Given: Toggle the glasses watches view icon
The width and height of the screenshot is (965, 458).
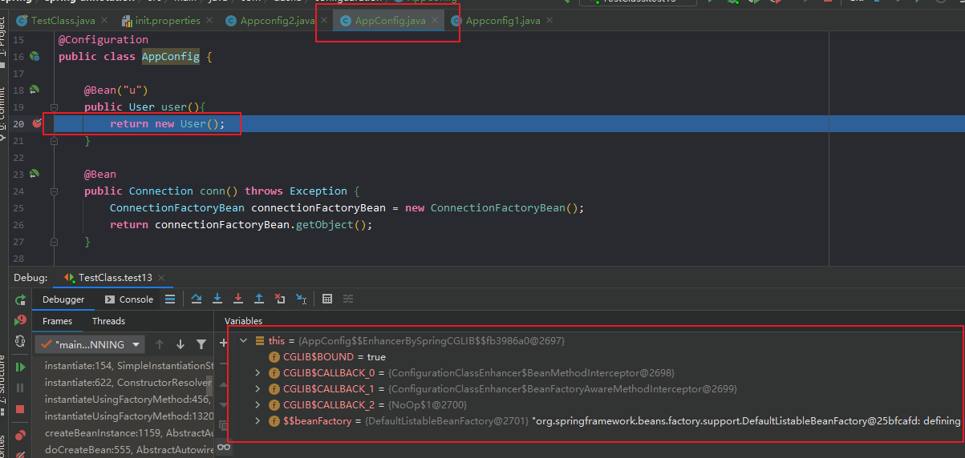Looking at the screenshot, I should tap(225, 447).
